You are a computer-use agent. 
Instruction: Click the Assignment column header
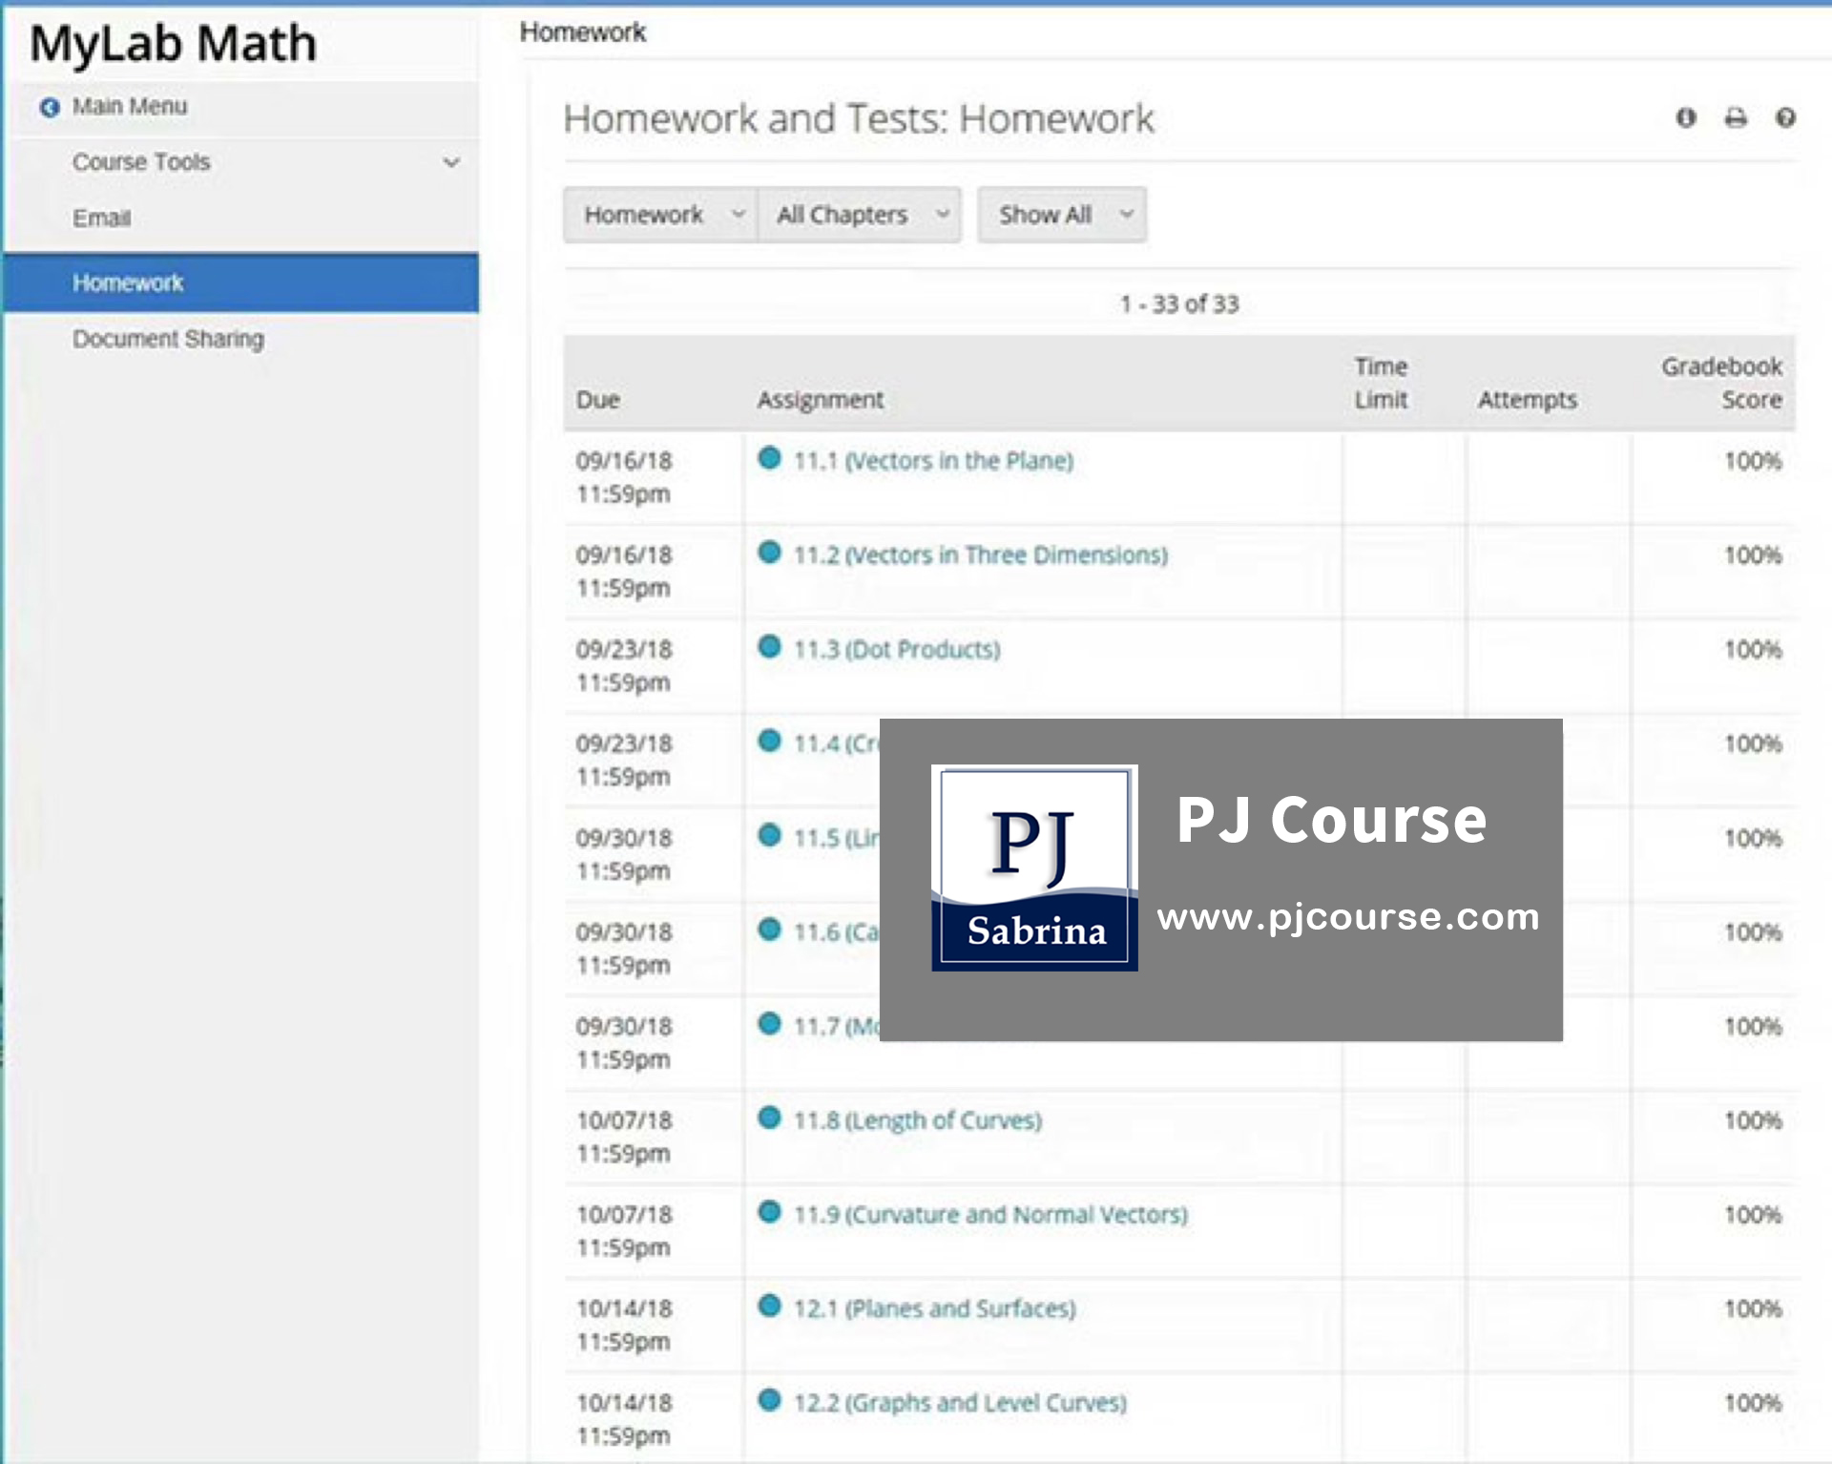click(821, 400)
